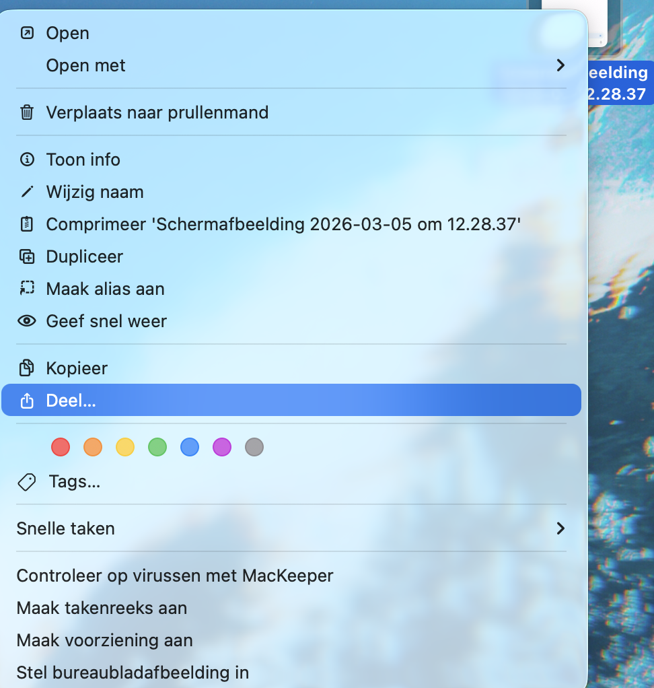Click the tag icon next to 'Tags...'
Image resolution: width=654 pixels, height=688 pixels.
(x=27, y=482)
